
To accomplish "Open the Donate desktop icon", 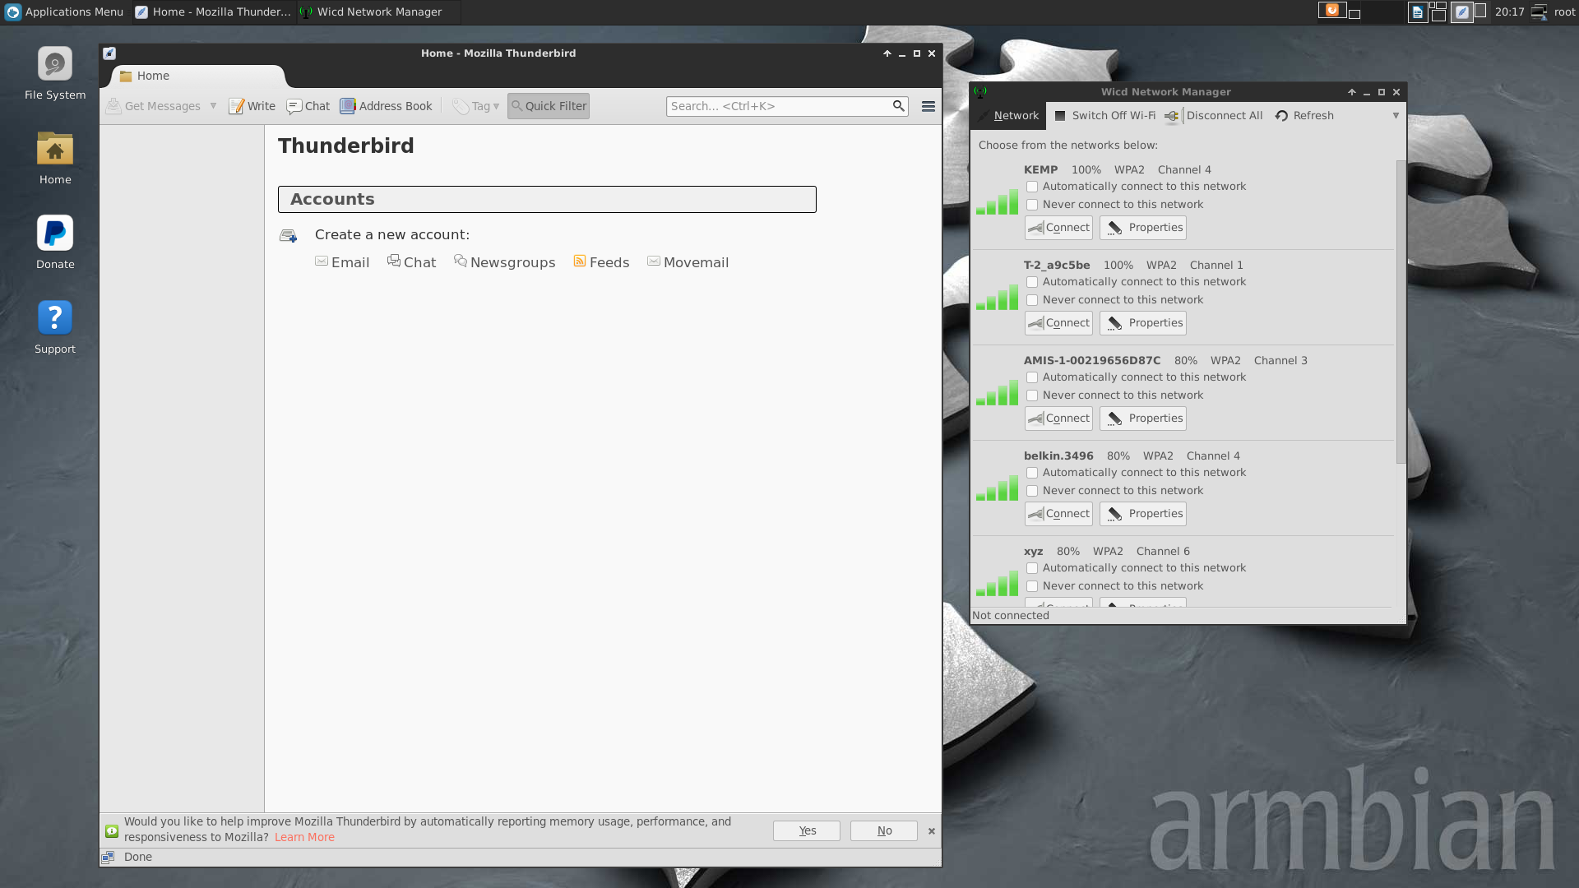I will (55, 234).
